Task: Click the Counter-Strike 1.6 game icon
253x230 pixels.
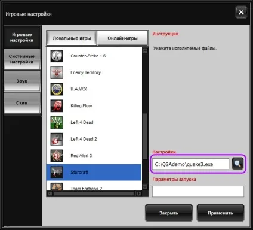Action: 57,56
